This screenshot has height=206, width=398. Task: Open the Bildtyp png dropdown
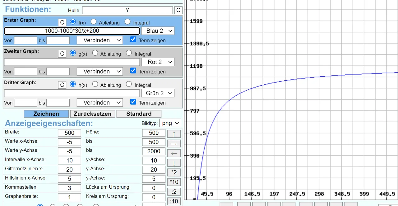coord(170,123)
